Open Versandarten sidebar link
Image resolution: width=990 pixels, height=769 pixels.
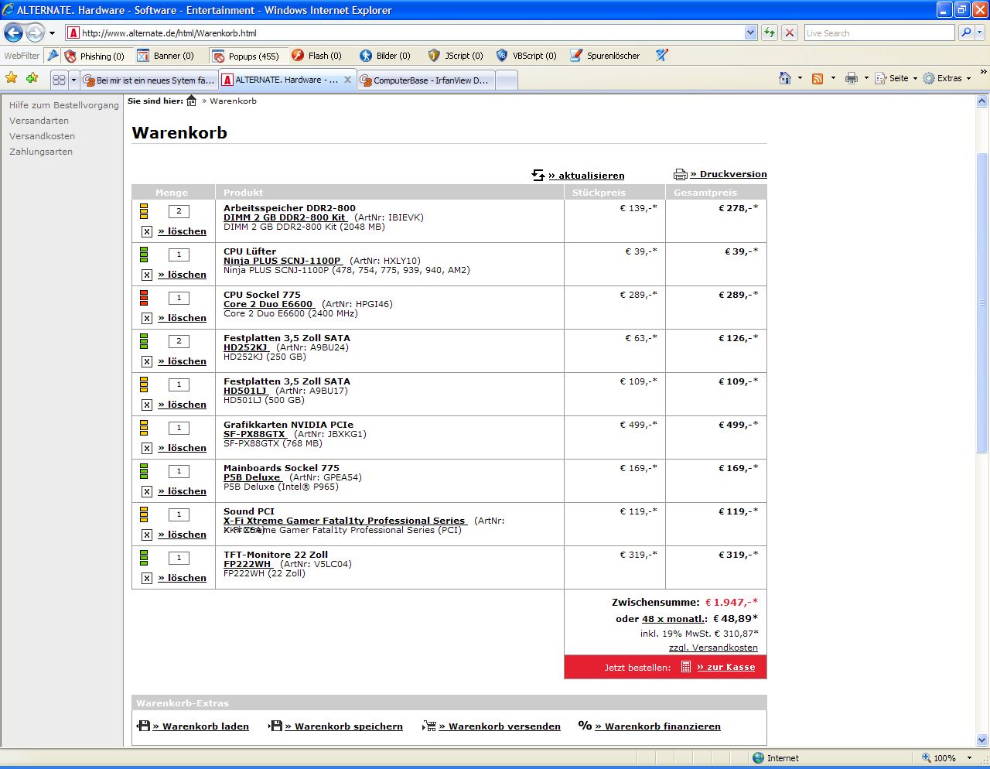39,121
